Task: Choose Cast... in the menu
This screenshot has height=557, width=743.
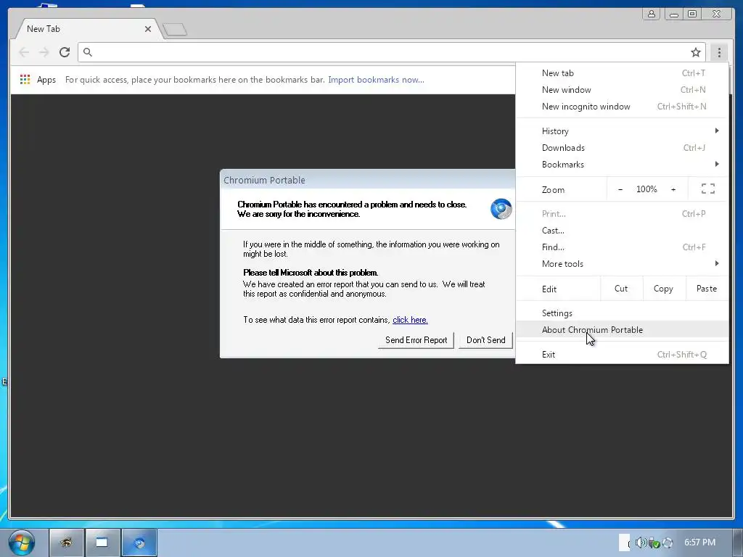Action: pos(622,231)
